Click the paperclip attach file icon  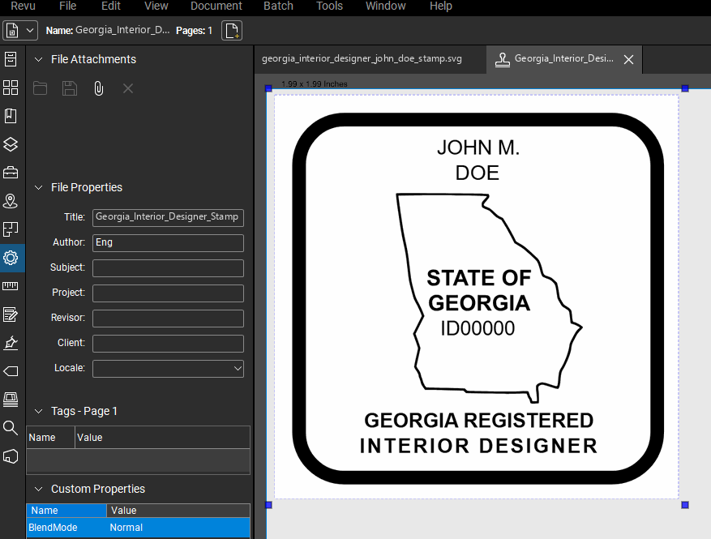click(98, 88)
